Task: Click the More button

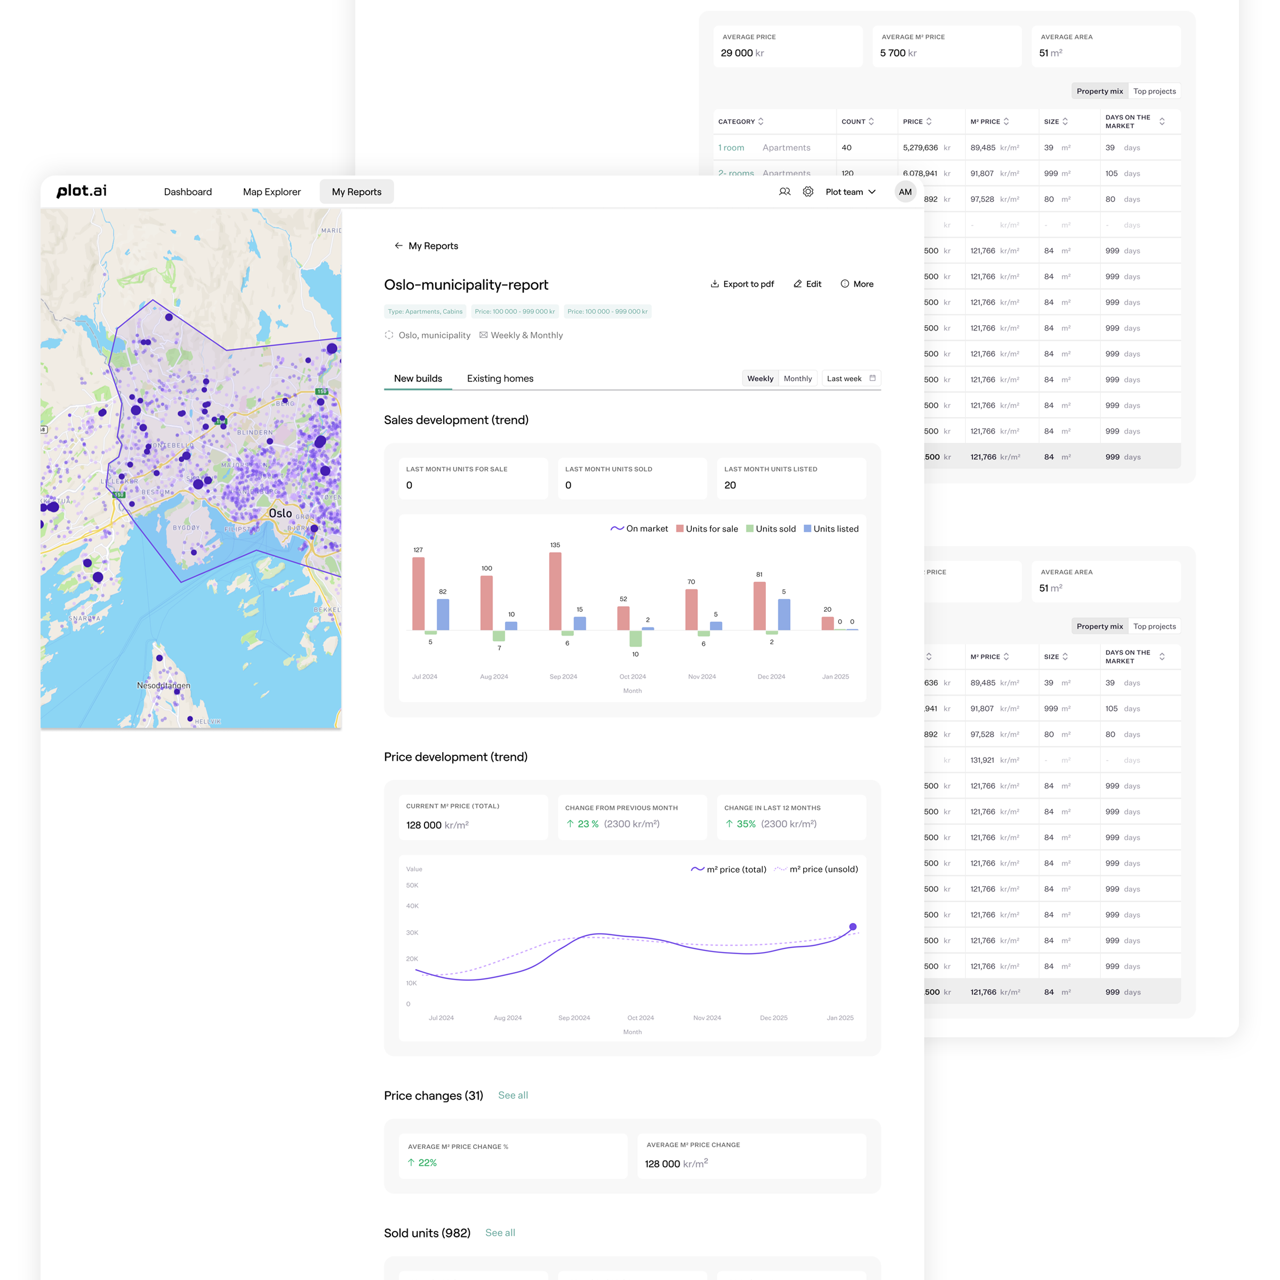Action: click(857, 284)
